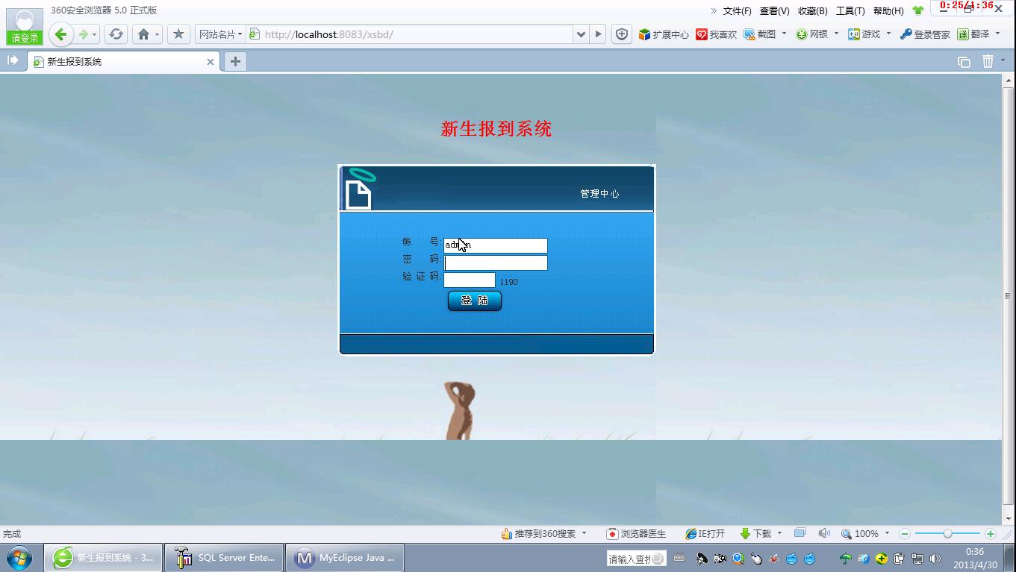This screenshot has width=1016, height=572.
Task: Click the 密码 password input field
Action: 496,263
